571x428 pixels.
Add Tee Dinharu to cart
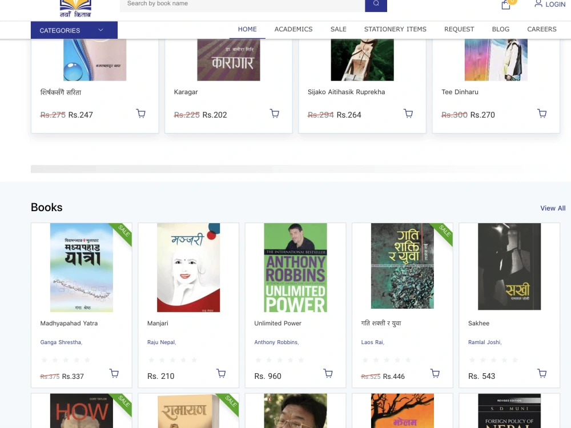pyautogui.click(x=542, y=114)
